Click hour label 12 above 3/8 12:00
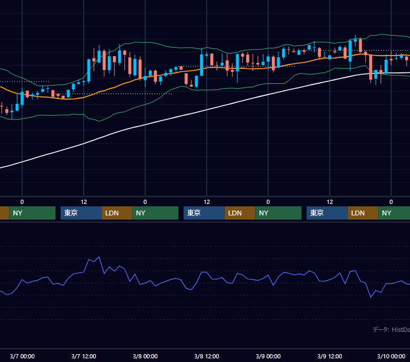This screenshot has height=362, width=410. tap(207, 202)
